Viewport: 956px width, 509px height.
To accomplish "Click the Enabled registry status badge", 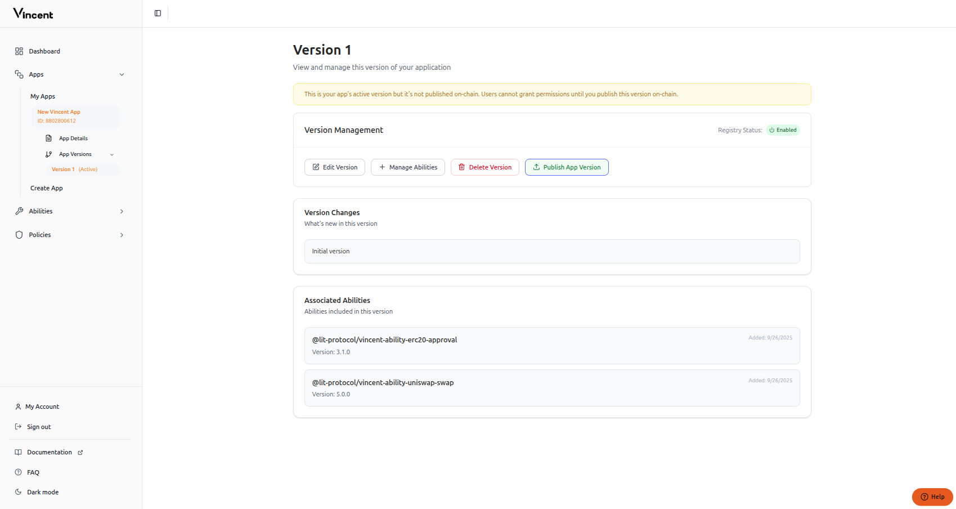I will [x=783, y=130].
